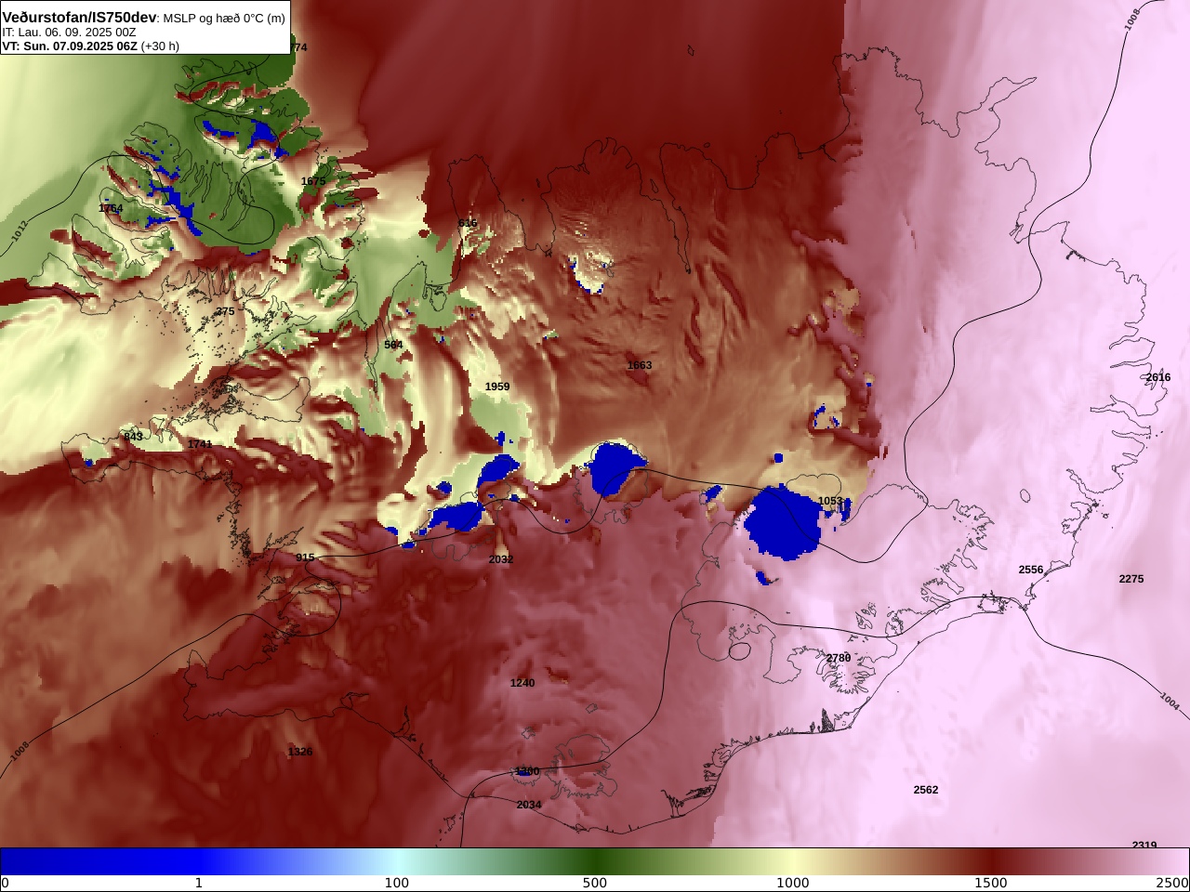The height and width of the screenshot is (892, 1190).
Task: Click the 'IT: Lau. 06. 09. 2025 00Z' line
Action: pos(69,33)
